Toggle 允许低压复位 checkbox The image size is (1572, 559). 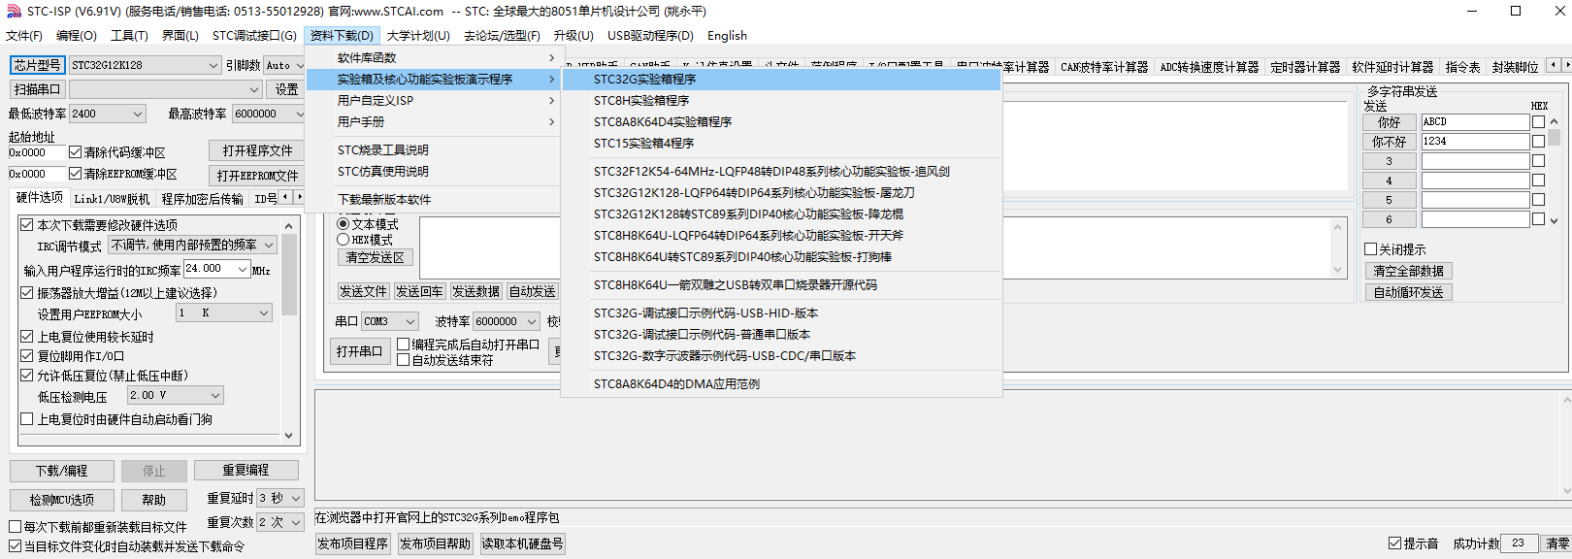pos(27,376)
